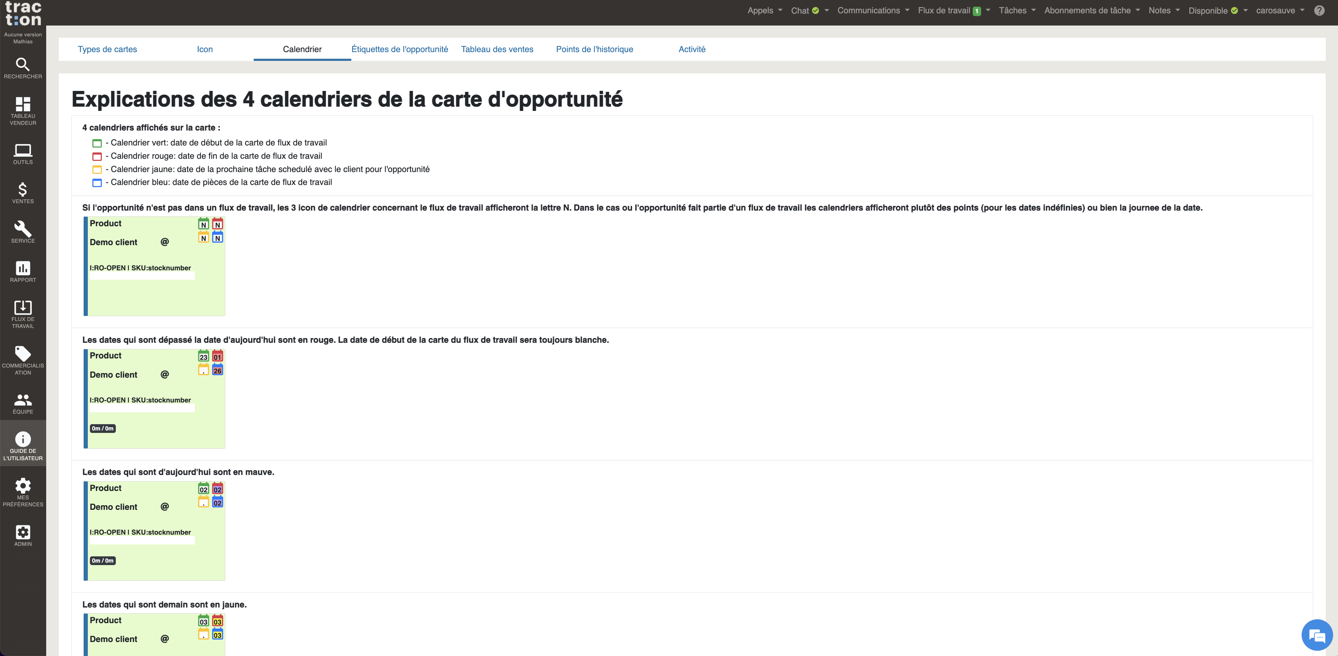Expand Flux de travail top dropdown
Image resolution: width=1338 pixels, height=656 pixels.
coord(953,10)
